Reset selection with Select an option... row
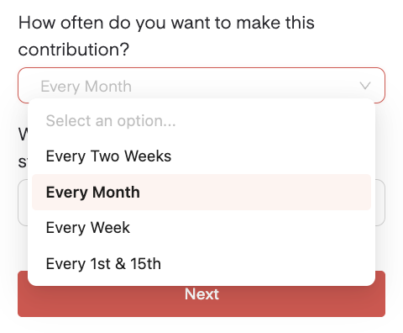Screen dimensions: 403x333 tap(201, 121)
